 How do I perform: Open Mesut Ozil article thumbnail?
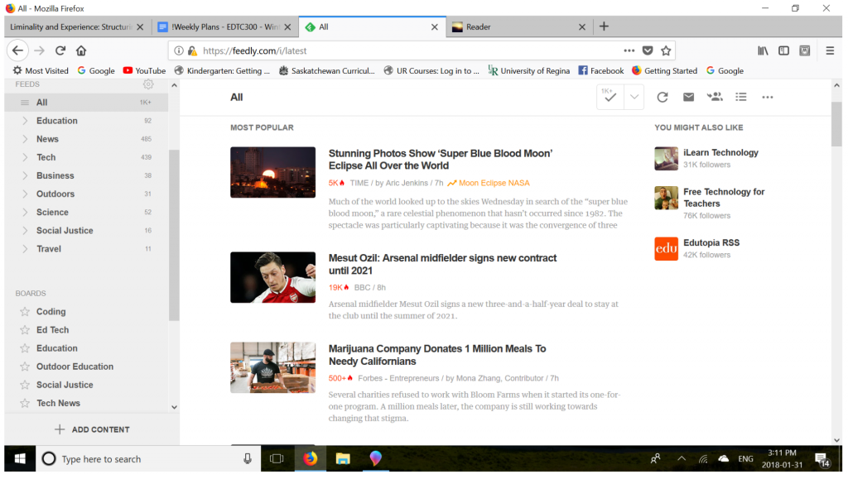pyautogui.click(x=272, y=278)
